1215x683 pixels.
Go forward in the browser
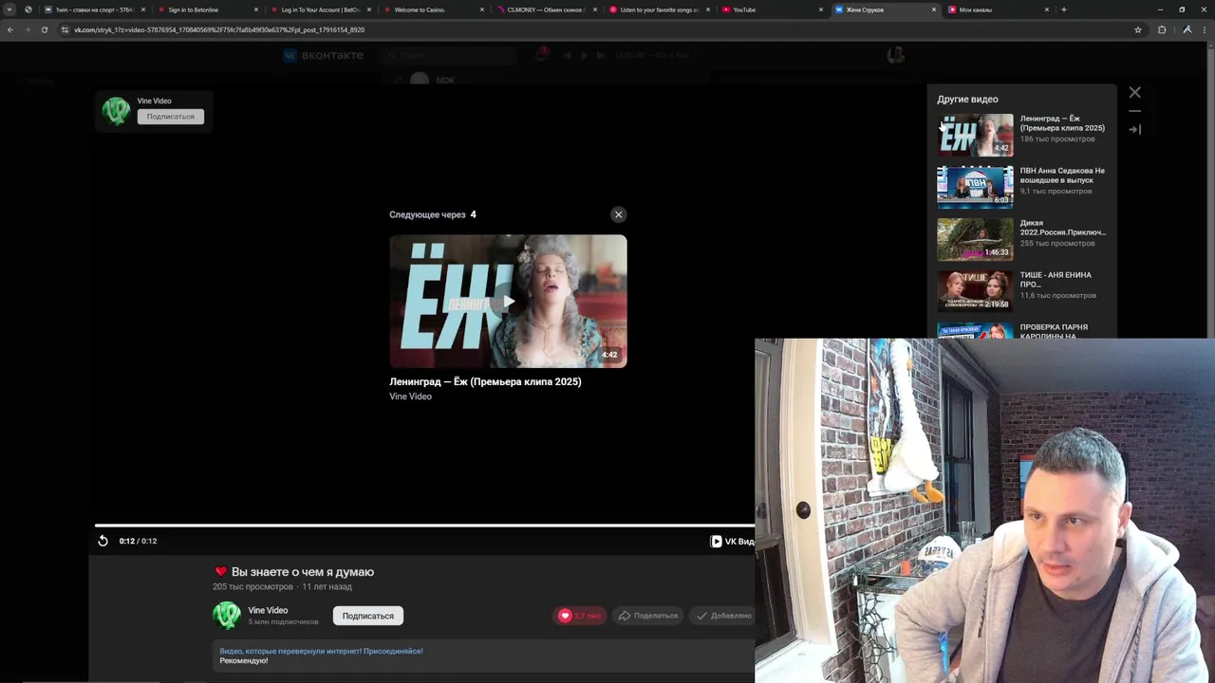[28, 29]
